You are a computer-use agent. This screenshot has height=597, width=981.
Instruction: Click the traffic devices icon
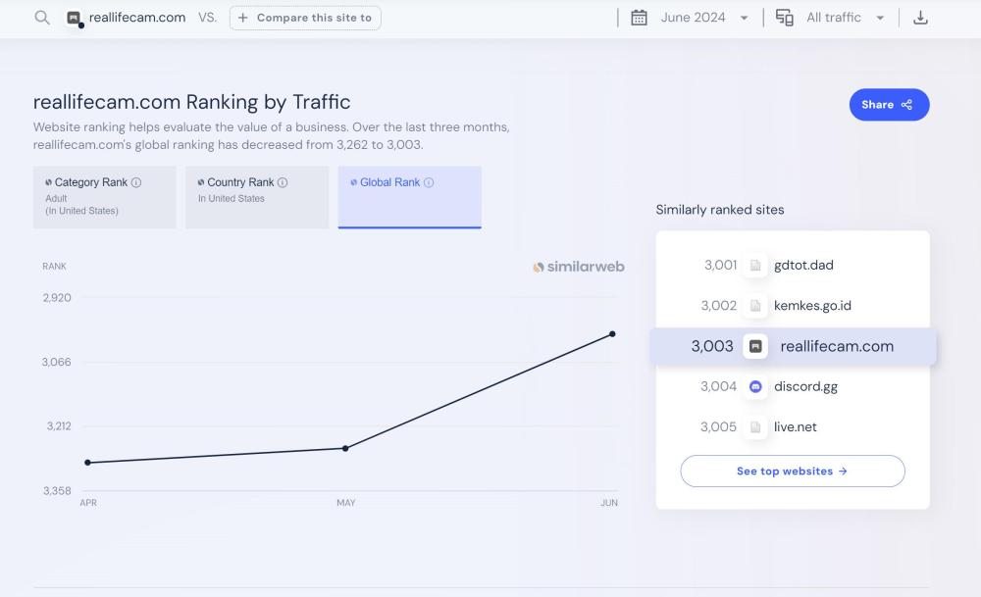tap(785, 18)
